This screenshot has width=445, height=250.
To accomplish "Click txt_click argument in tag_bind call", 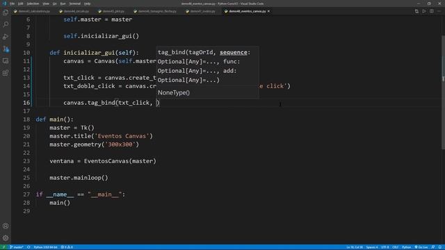I will [133, 103].
